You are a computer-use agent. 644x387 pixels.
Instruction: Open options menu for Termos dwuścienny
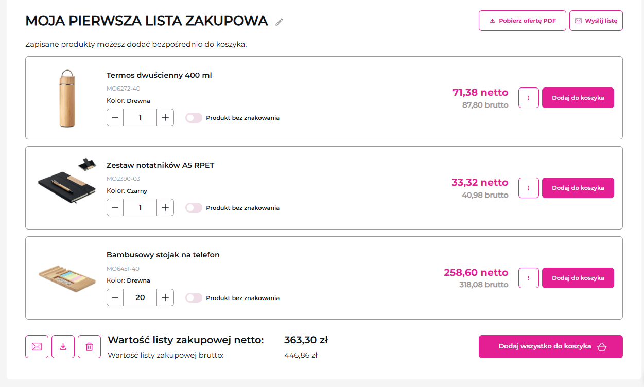pos(528,98)
